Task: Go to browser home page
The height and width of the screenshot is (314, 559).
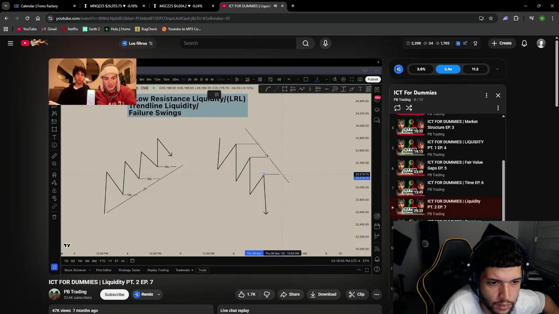Action: [x=38, y=18]
